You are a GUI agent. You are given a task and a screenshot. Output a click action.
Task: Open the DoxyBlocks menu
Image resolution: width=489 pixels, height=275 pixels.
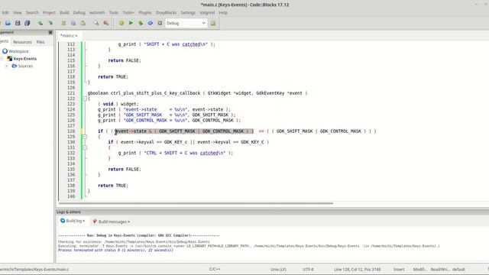(167, 12)
